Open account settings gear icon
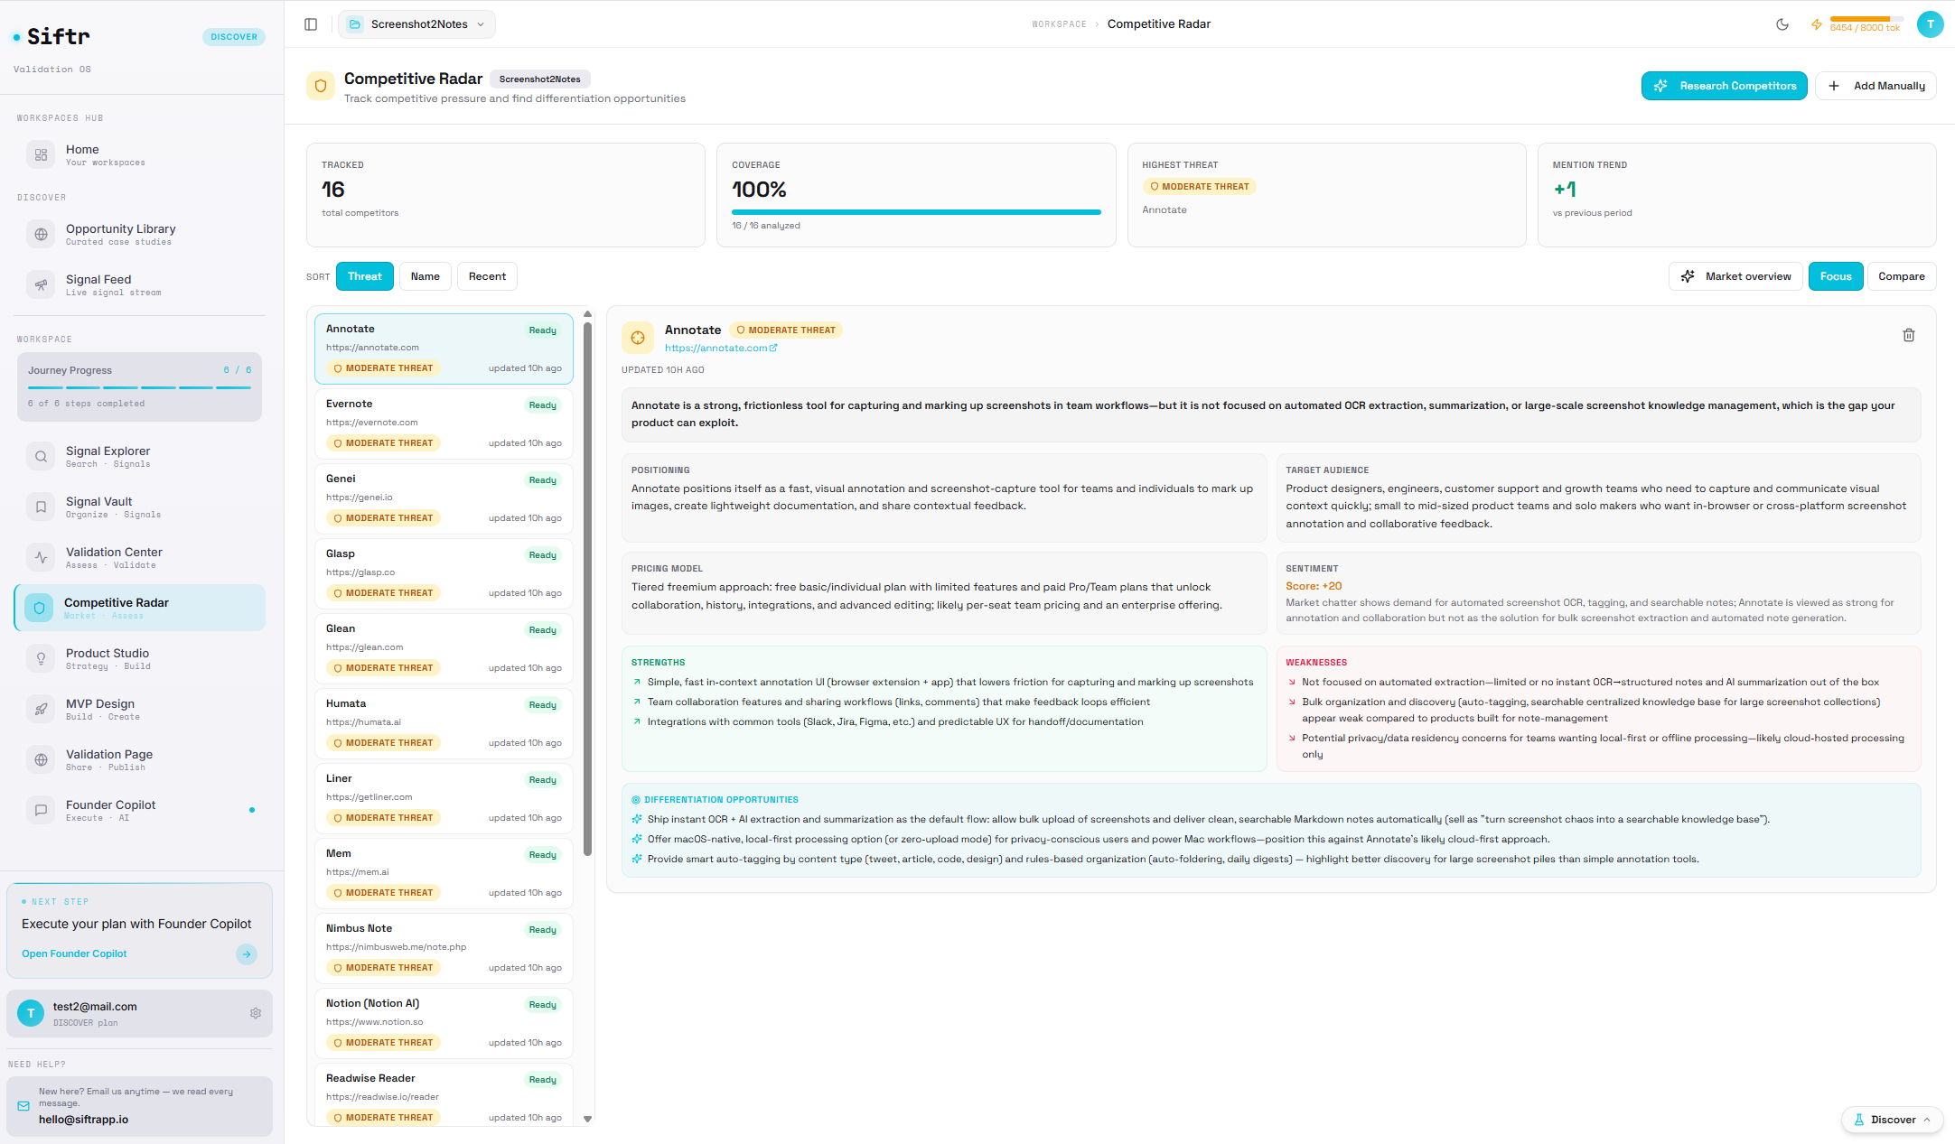The image size is (1955, 1144). tap(256, 1013)
